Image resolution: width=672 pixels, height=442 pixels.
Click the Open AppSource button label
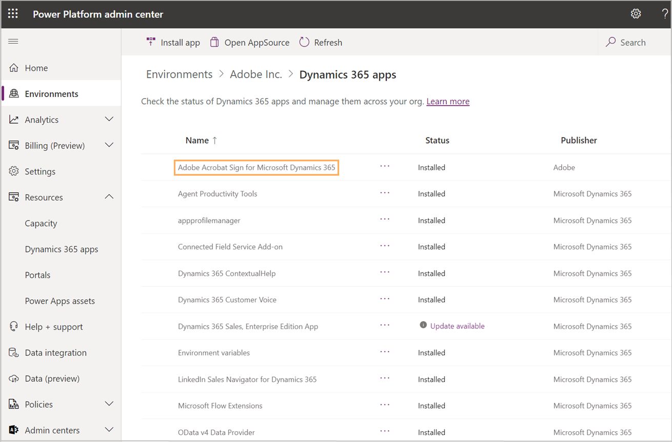click(257, 43)
